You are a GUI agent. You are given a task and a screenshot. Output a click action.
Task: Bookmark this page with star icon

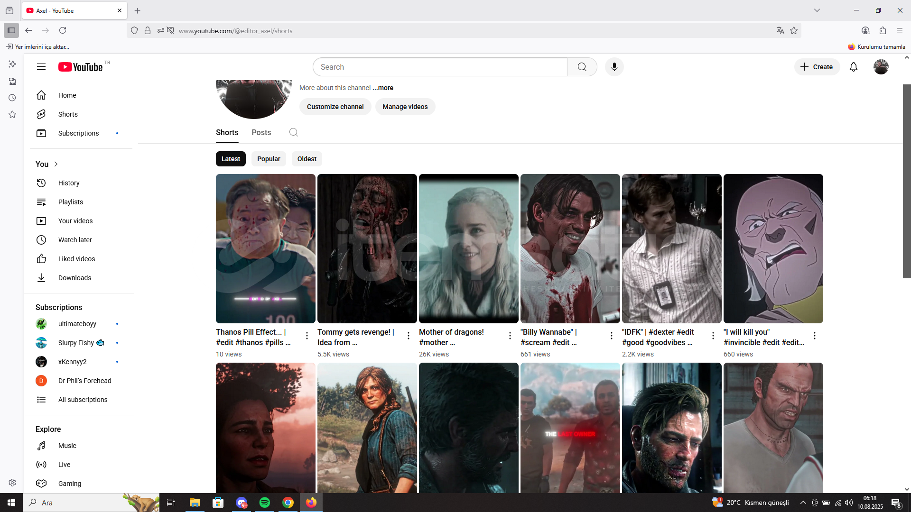[x=794, y=30]
